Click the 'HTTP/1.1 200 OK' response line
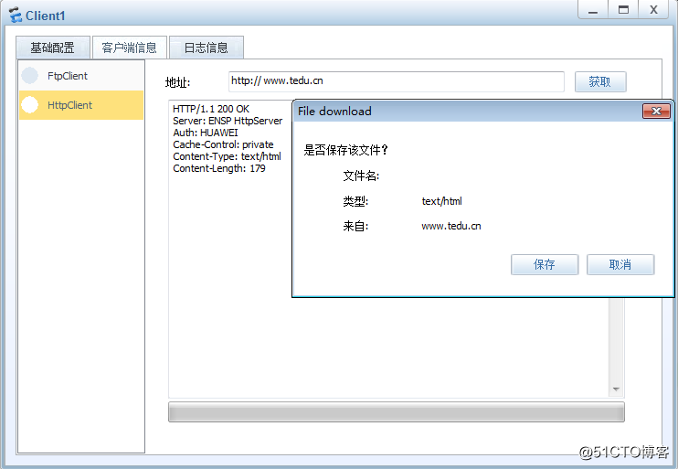678x469 pixels. coord(211,109)
